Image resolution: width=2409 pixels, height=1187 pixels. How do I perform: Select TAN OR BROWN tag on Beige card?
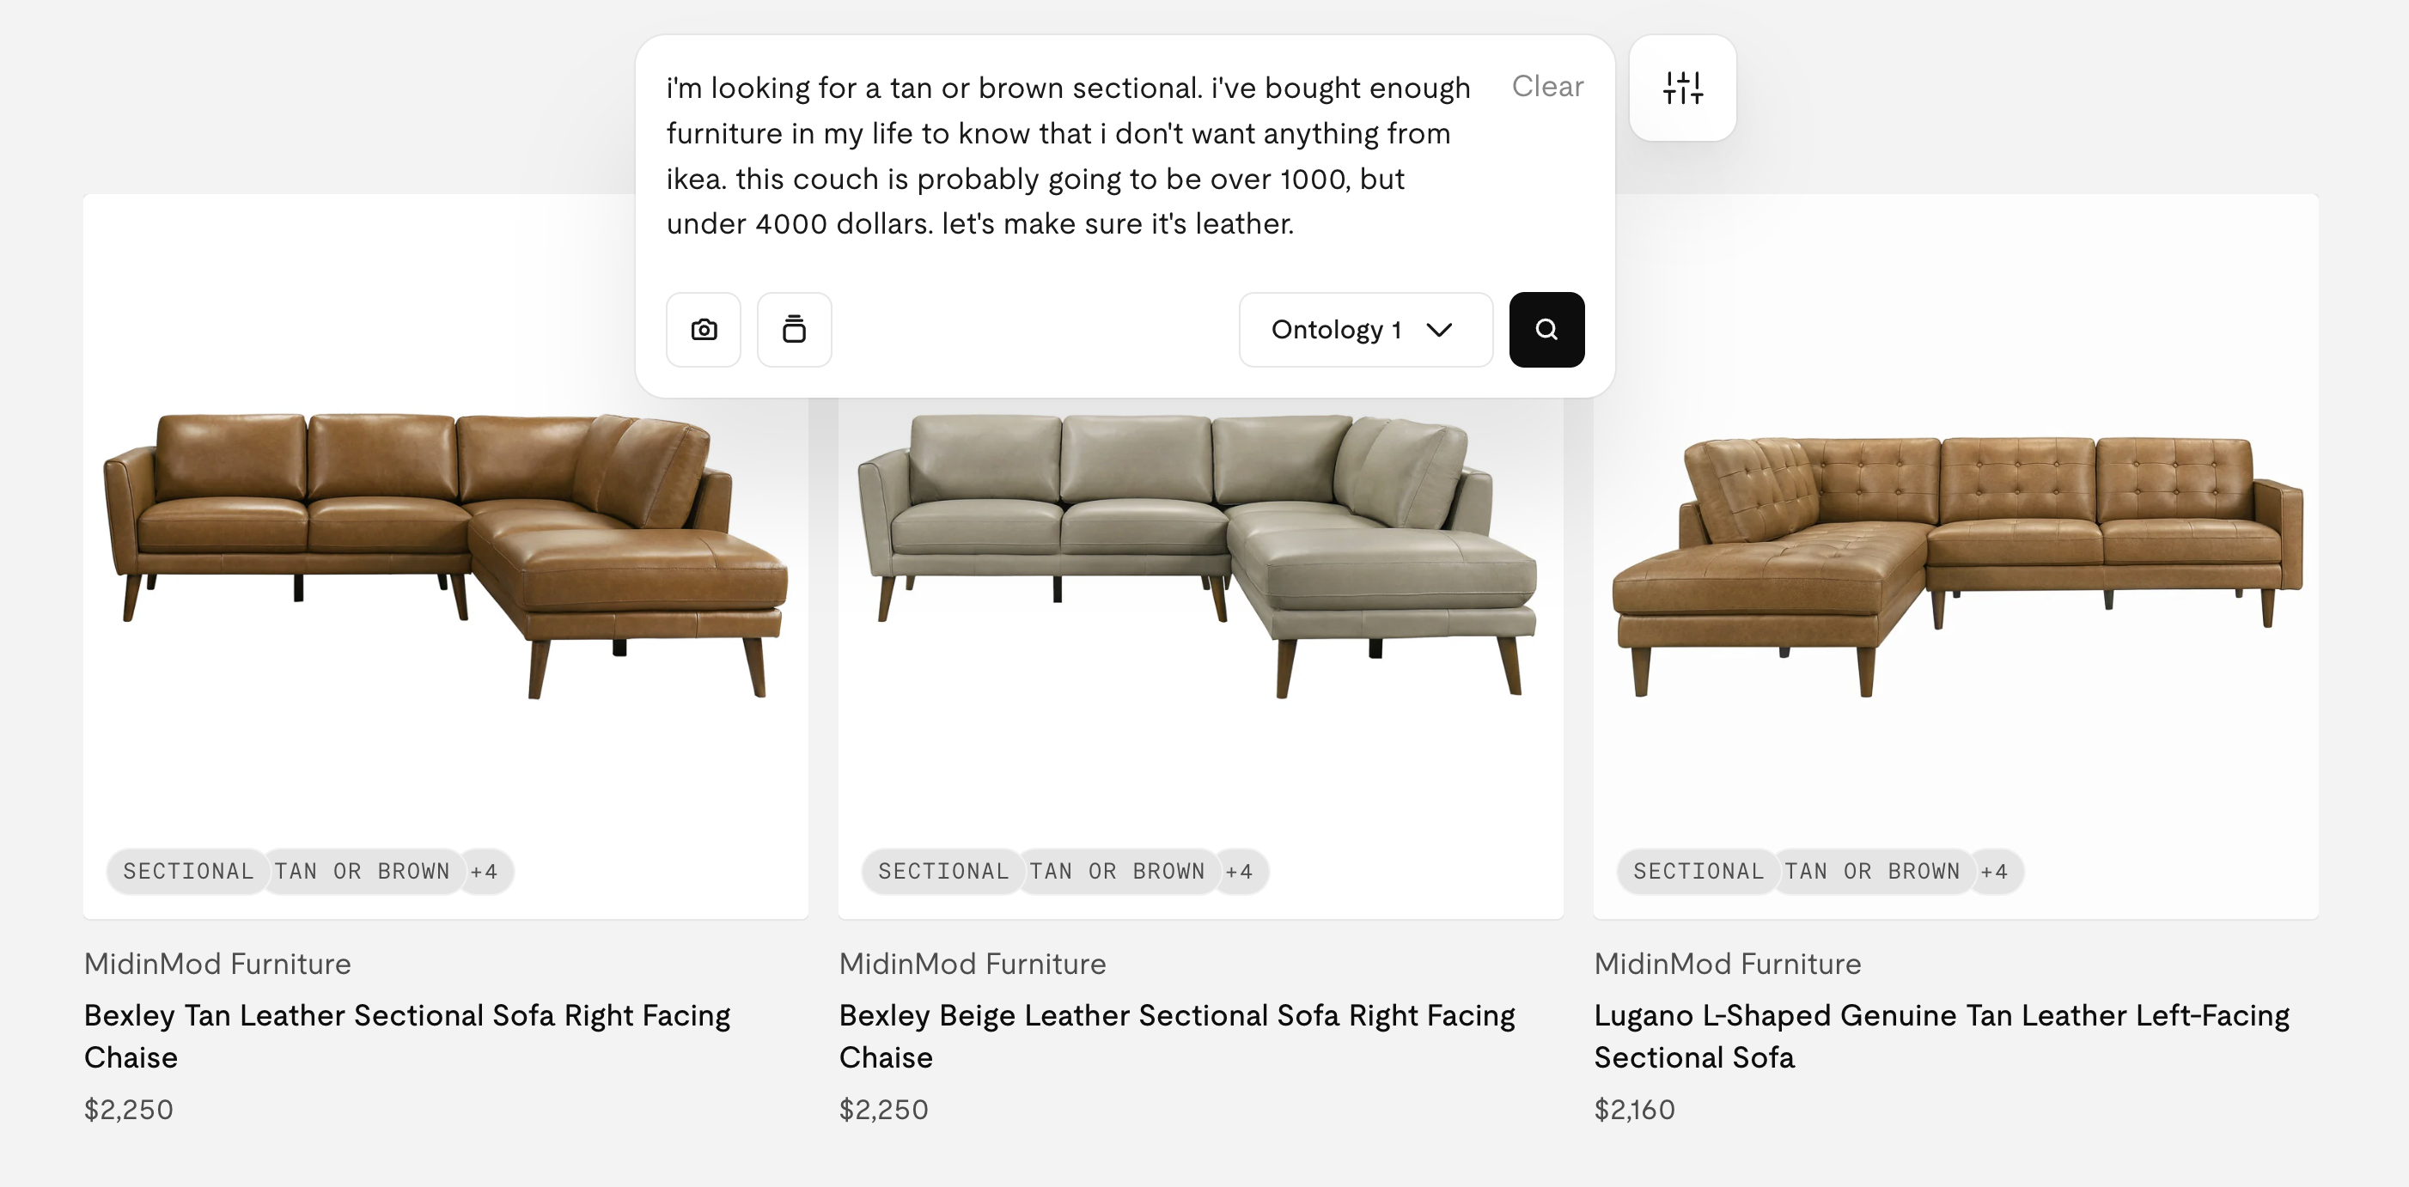pos(1117,871)
